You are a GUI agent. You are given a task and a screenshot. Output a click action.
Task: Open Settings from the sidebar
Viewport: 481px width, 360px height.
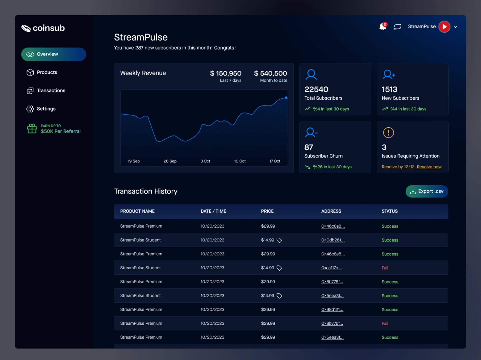click(46, 109)
